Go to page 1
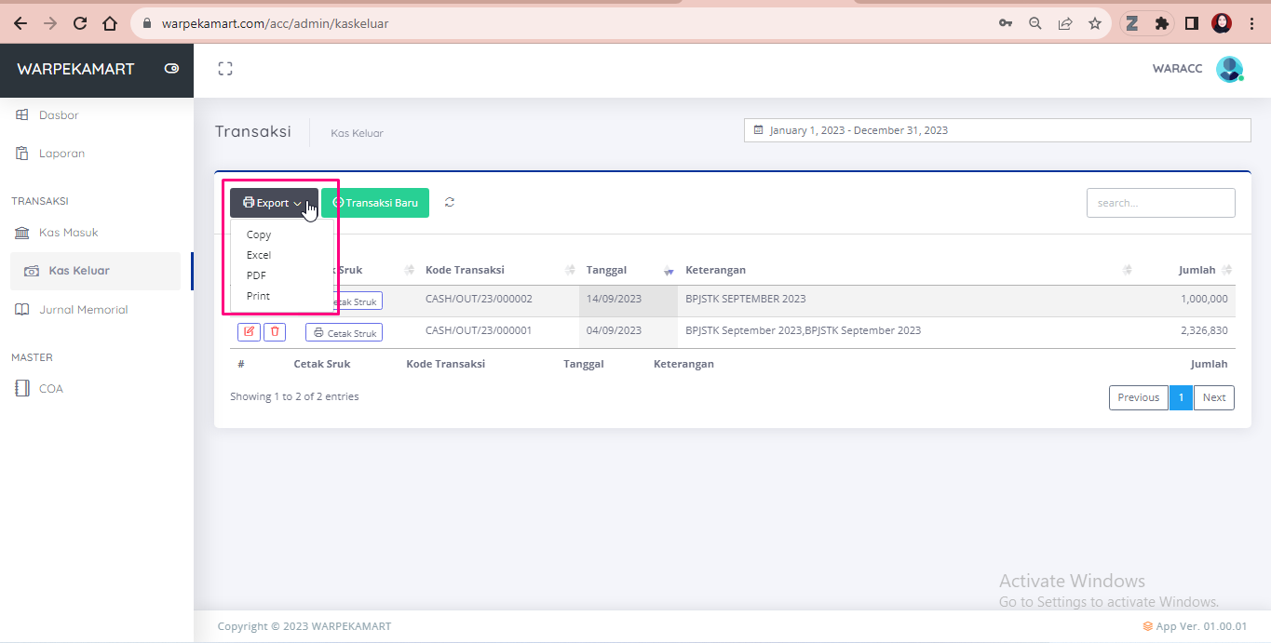This screenshot has height=643, width=1271. [x=1181, y=397]
